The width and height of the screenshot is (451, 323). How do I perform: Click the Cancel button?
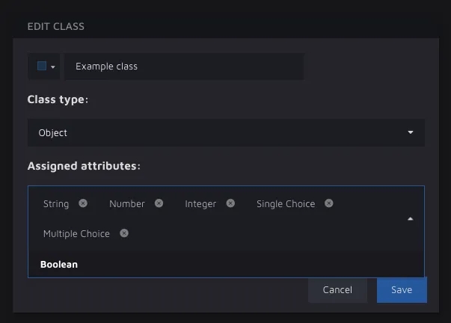click(x=337, y=289)
